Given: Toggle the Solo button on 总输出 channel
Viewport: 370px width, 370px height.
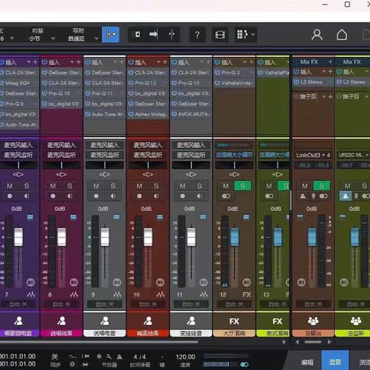Looking at the screenshot, I should 321,186.
